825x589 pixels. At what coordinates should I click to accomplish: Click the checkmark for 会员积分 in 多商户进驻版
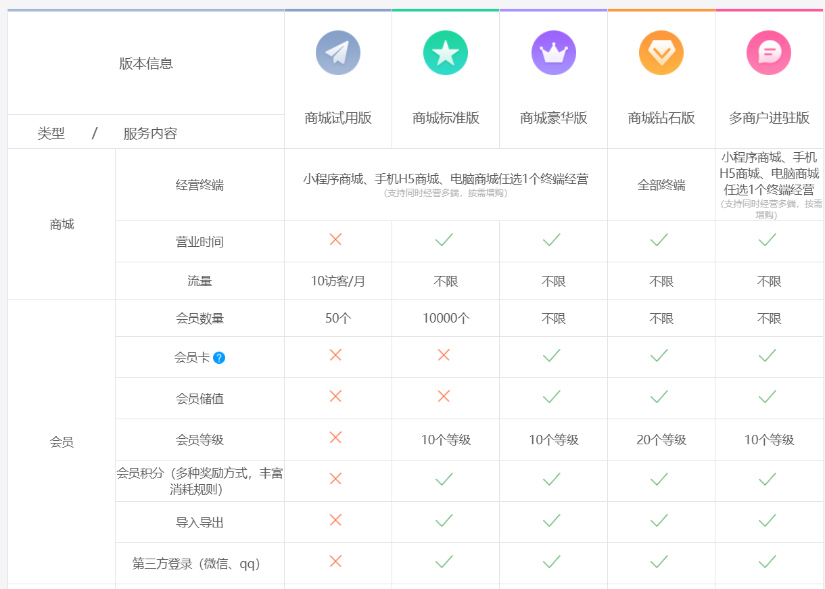coord(767,479)
